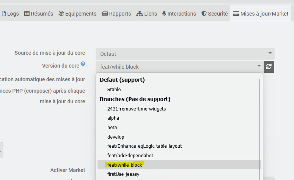Open the Equipements tab
This screenshot has height=180, width=294.
(x=77, y=14)
